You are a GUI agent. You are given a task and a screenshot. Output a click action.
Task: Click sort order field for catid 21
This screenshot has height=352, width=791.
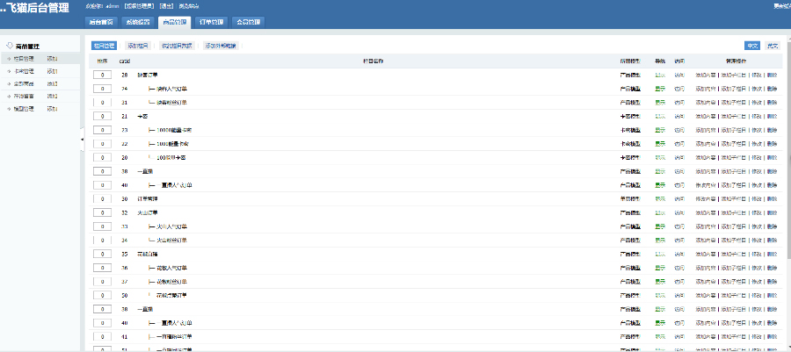coord(101,116)
